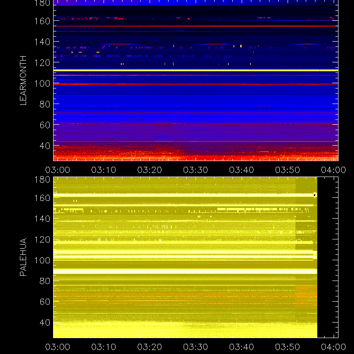Click the PALEHUA axis title

pos(23,257)
